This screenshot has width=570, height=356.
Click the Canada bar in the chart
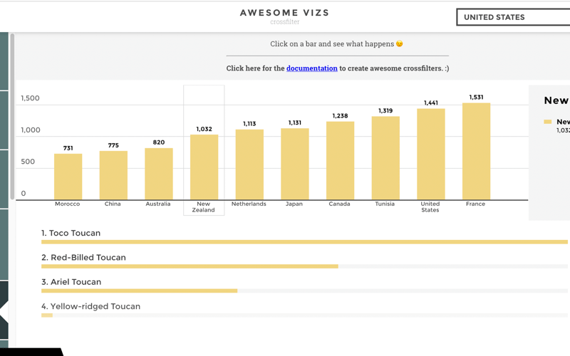point(340,160)
